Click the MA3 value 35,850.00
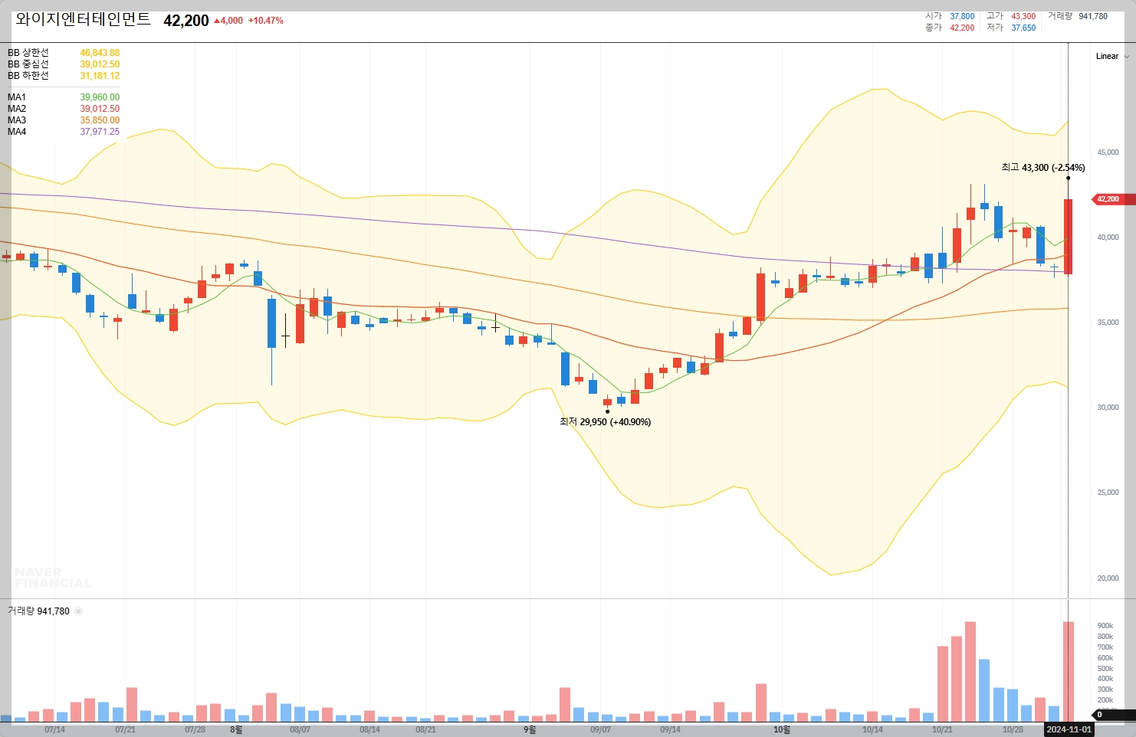The height and width of the screenshot is (737, 1136). [100, 120]
